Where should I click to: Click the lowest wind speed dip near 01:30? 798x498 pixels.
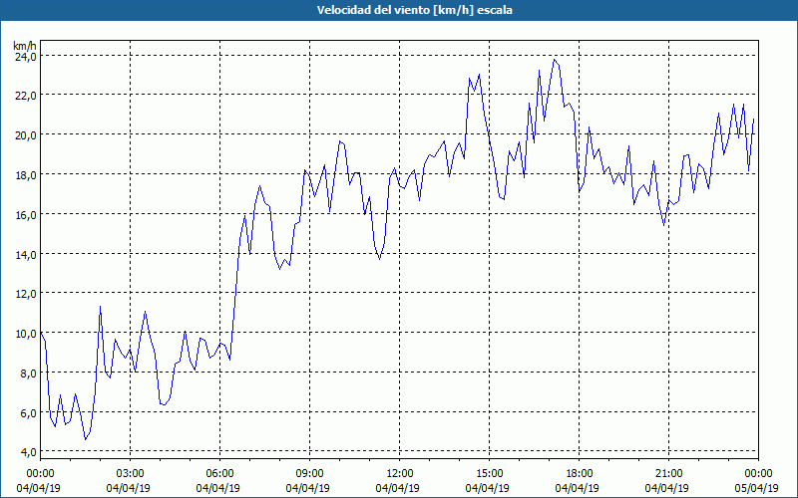pyautogui.click(x=86, y=439)
